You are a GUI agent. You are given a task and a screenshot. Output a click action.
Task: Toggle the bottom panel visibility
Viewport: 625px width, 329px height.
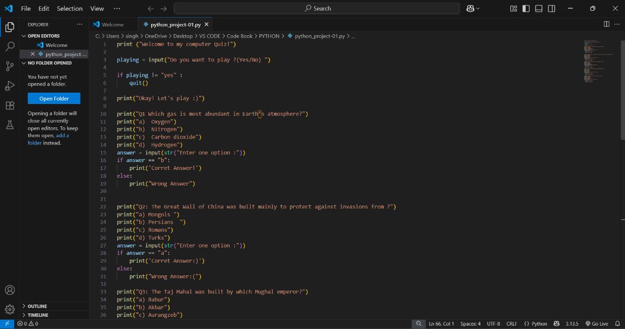(x=539, y=8)
